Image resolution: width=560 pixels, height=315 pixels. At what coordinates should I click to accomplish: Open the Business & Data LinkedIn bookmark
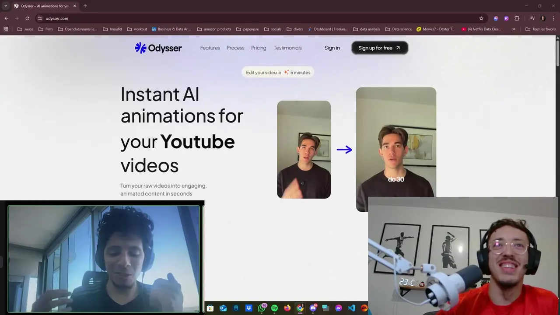tap(171, 29)
